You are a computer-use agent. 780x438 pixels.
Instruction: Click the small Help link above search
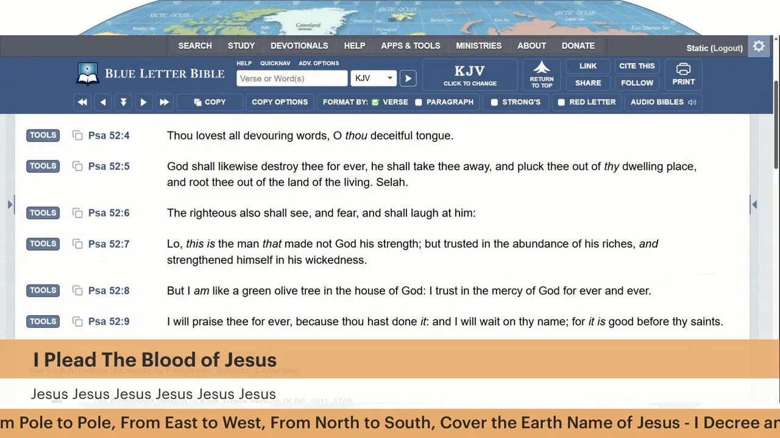tap(244, 63)
